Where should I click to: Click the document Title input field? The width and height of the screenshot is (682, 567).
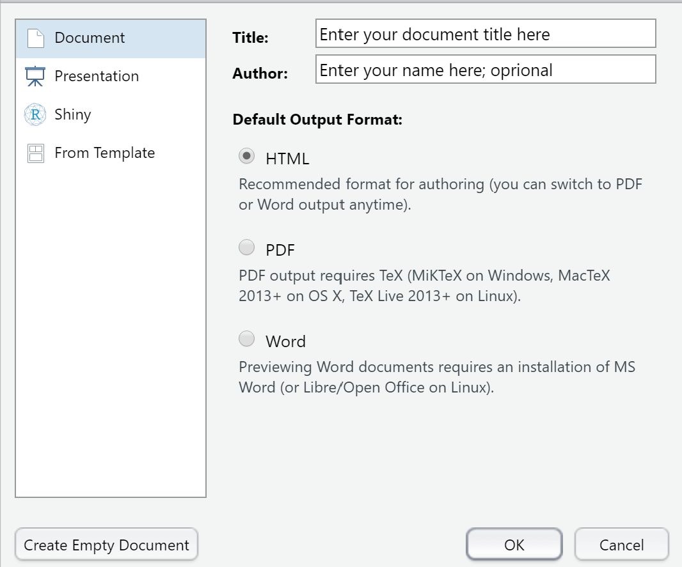click(485, 33)
